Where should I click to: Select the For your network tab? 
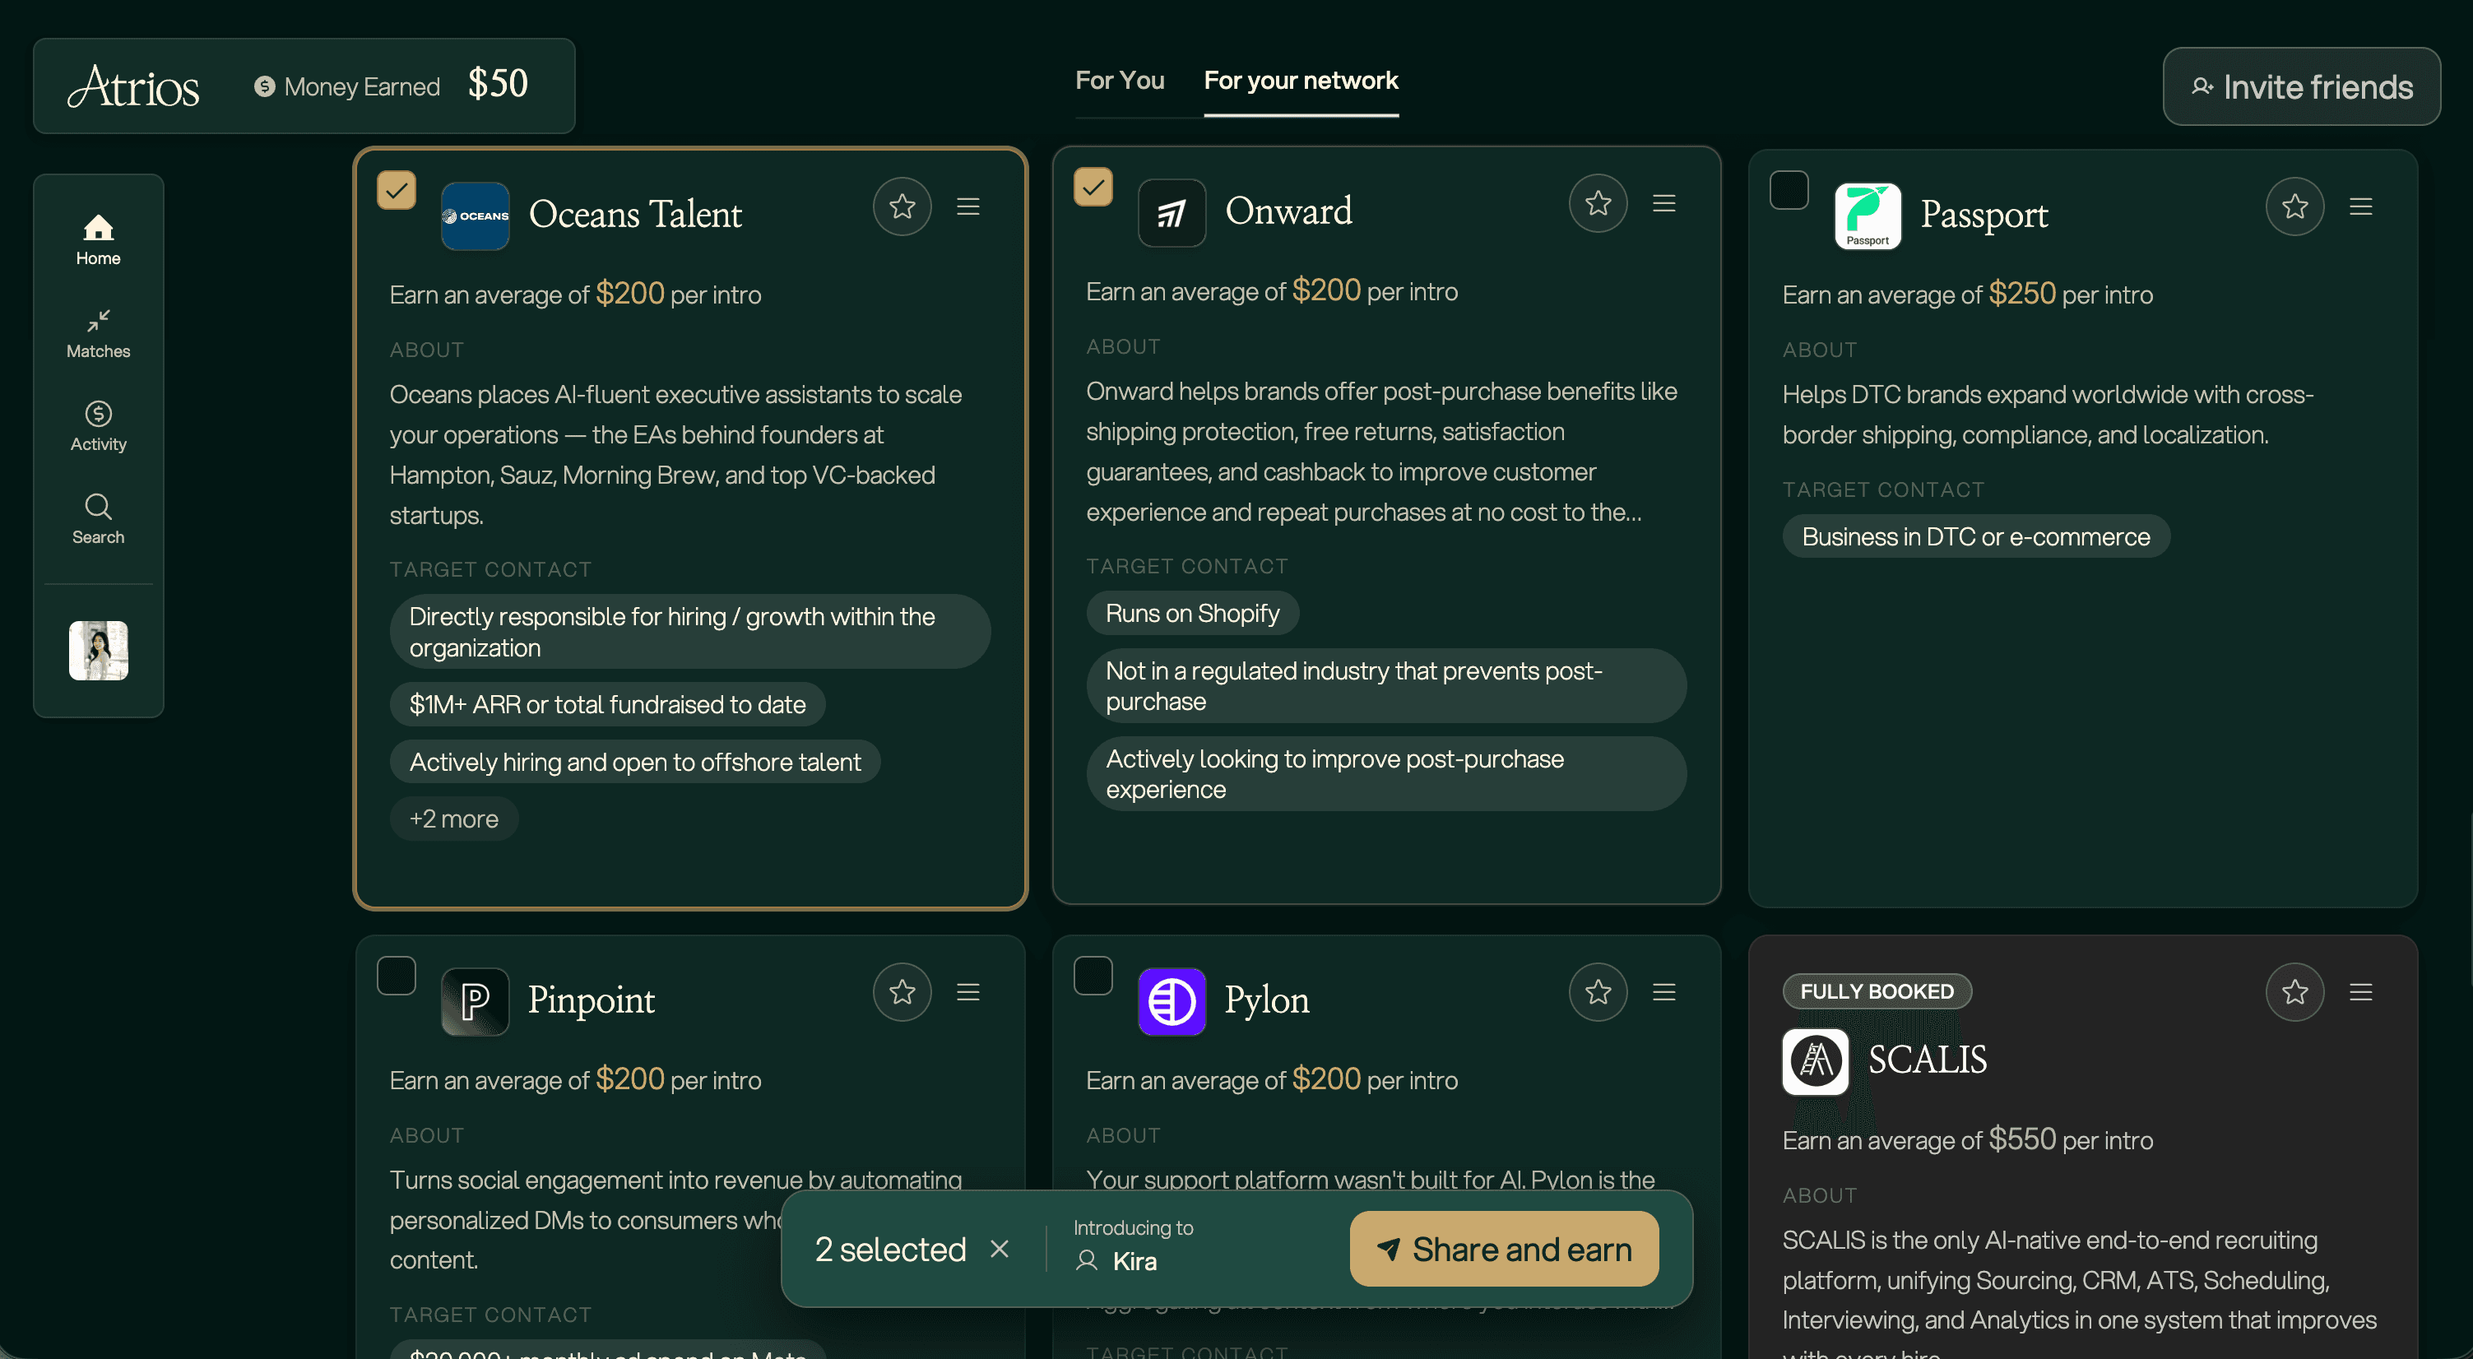point(1301,81)
